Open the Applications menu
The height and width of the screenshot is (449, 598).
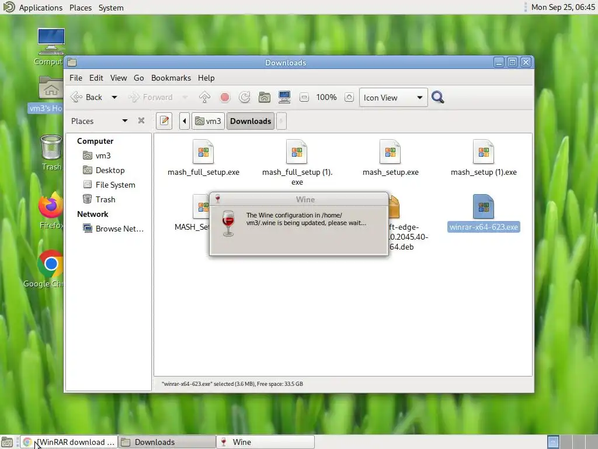coord(41,8)
